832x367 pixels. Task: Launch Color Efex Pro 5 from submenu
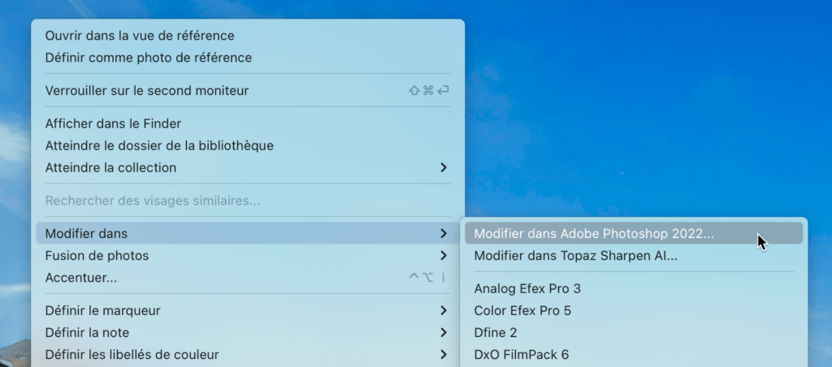[634, 310]
